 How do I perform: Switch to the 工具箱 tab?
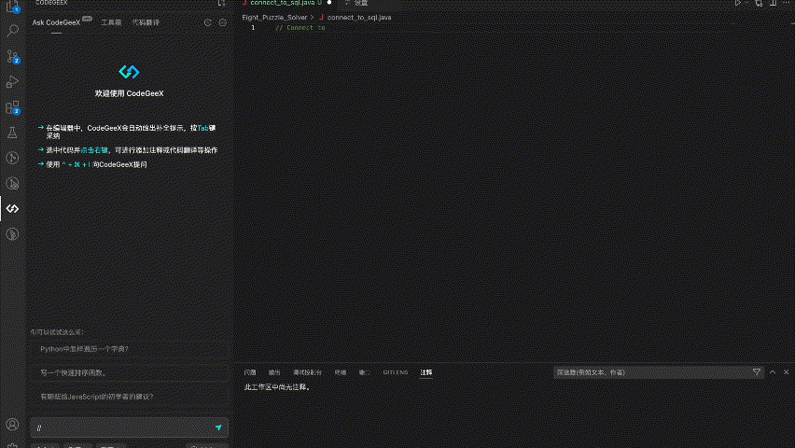111,22
